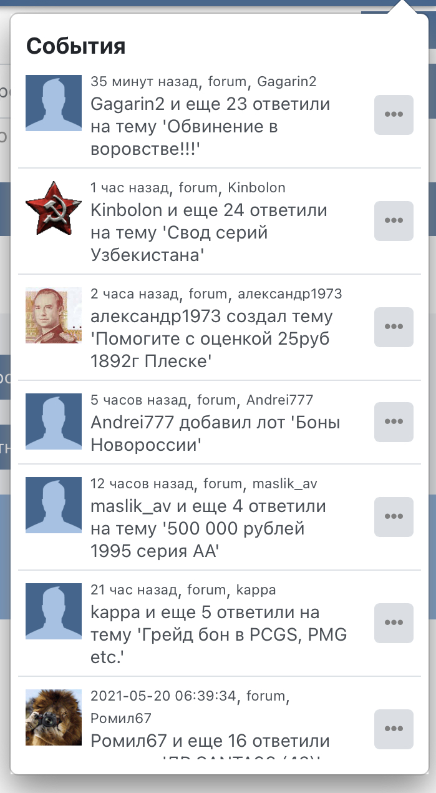The image size is (436, 793).
Task: Open the options menu for the Gagarin2 notification
Action: coord(394,114)
